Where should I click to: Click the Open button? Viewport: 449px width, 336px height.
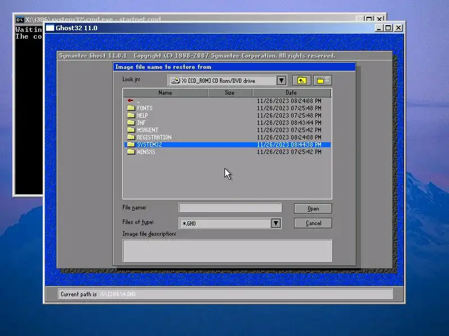pyautogui.click(x=313, y=208)
